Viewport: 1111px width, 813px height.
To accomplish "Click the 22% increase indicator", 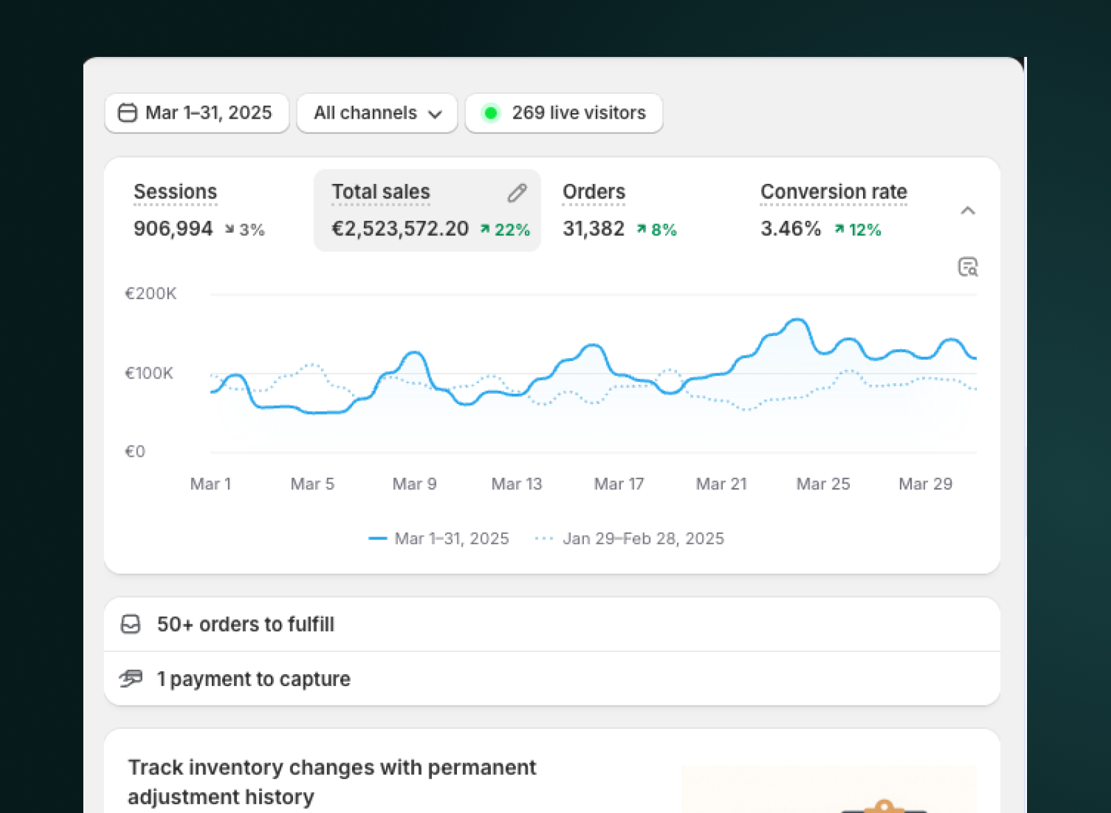I will 506,229.
